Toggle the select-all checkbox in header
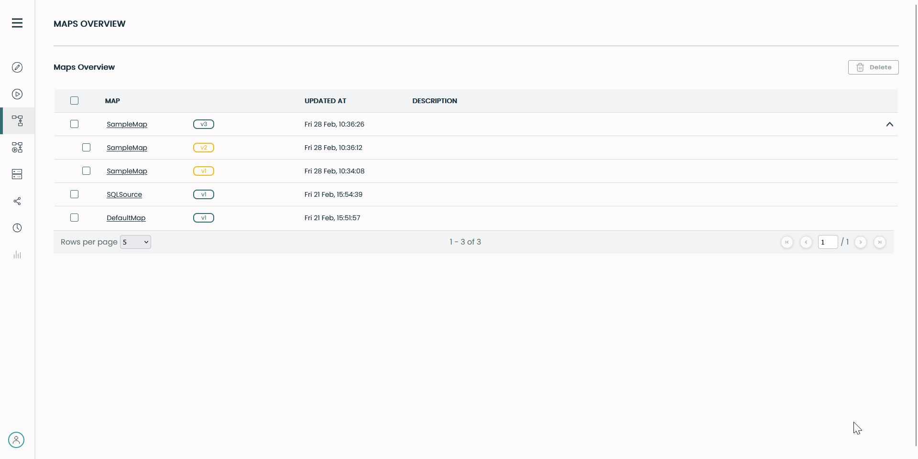This screenshot has height=459, width=918. pos(74,101)
